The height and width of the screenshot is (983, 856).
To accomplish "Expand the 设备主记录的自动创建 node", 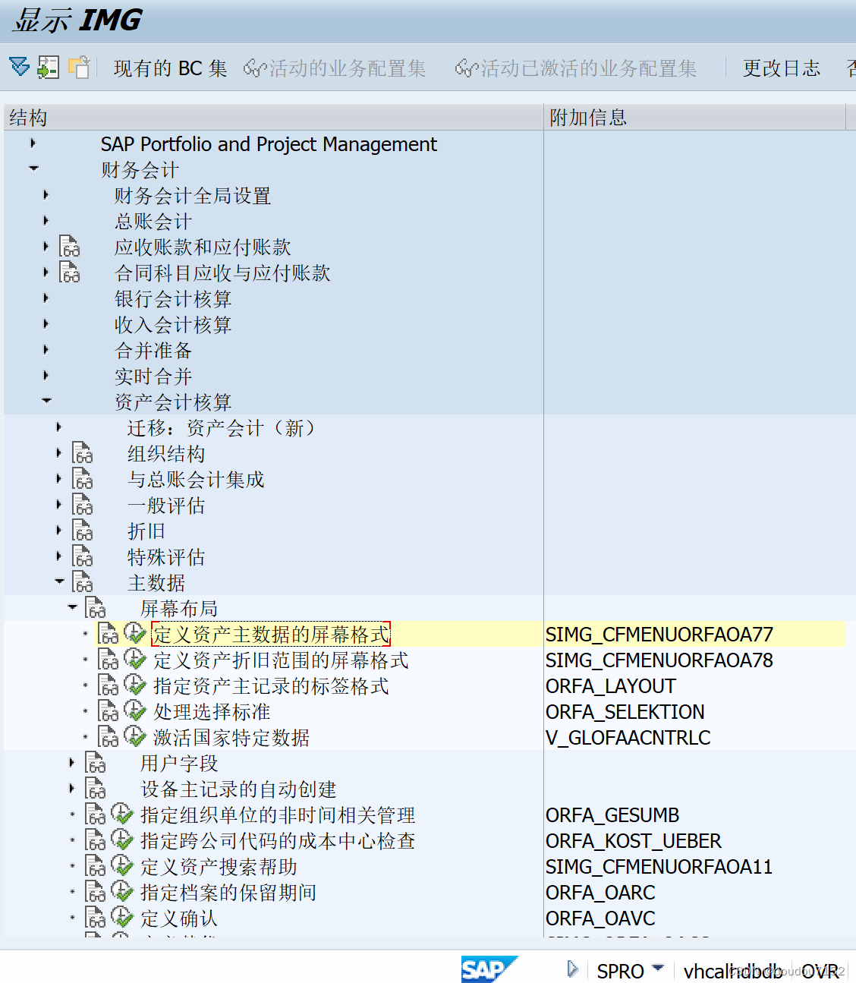I will point(71,788).
